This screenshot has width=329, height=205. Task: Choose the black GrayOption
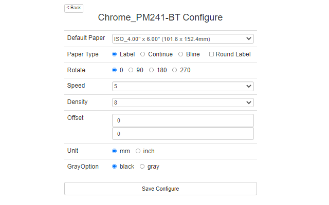pyautogui.click(x=115, y=167)
